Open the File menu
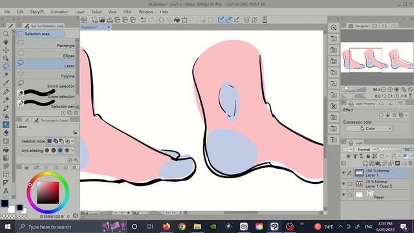The image size is (414, 233). click(7, 12)
